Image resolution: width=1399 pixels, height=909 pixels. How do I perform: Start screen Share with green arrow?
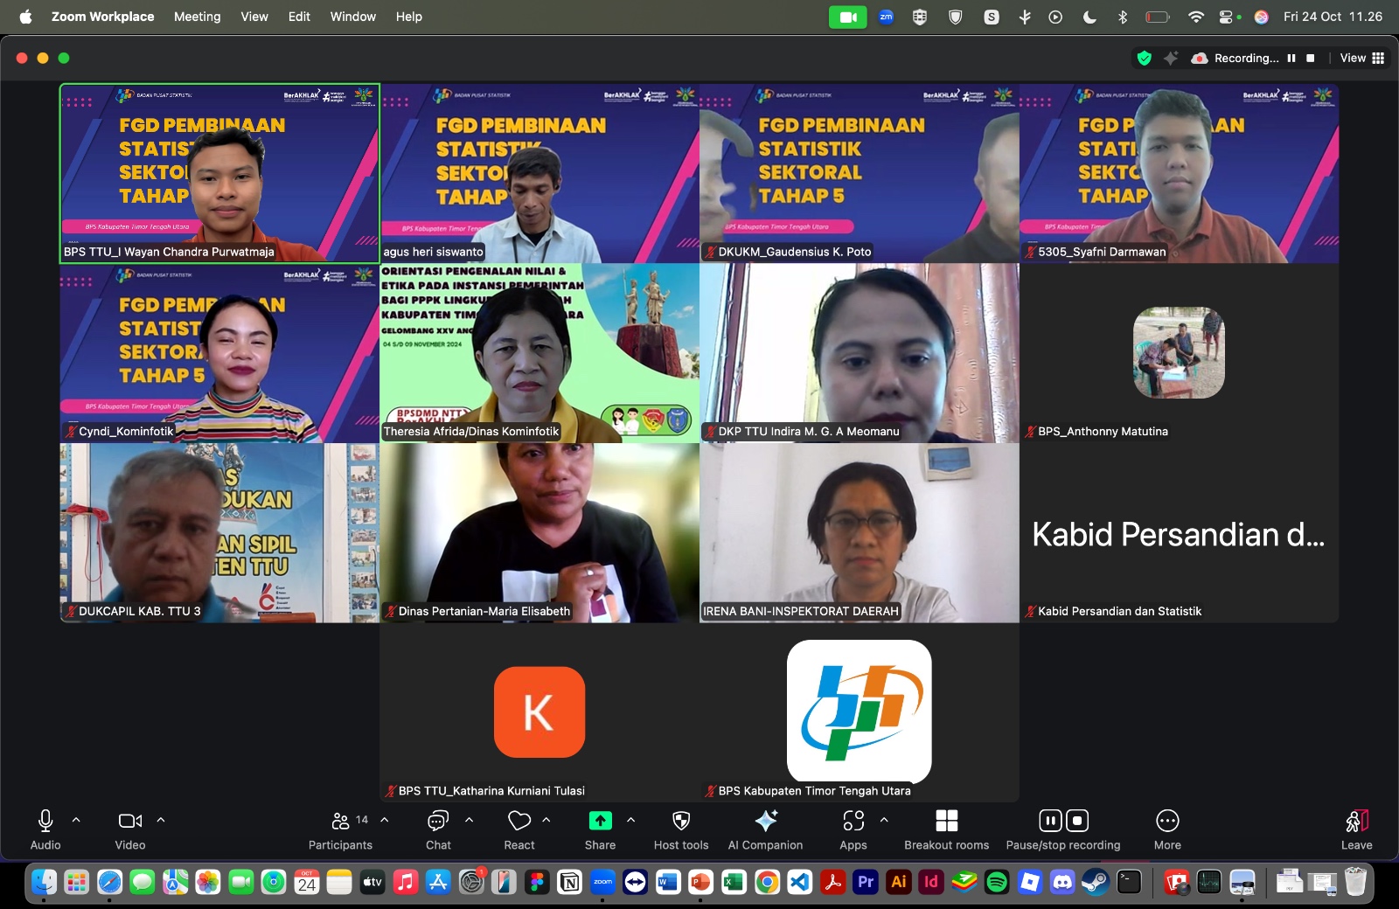[x=600, y=829]
